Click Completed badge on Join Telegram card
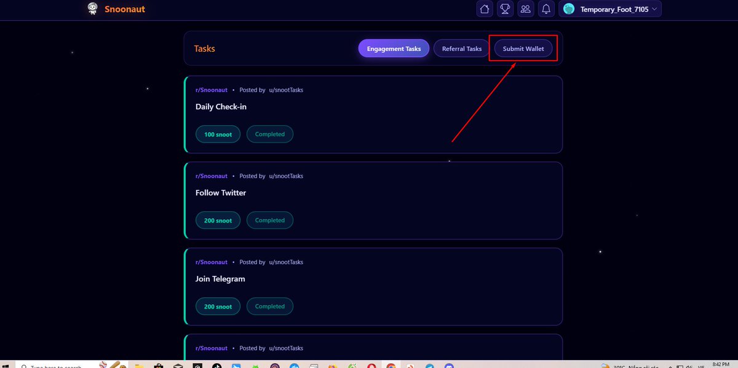This screenshot has height=368, width=738. click(270, 306)
